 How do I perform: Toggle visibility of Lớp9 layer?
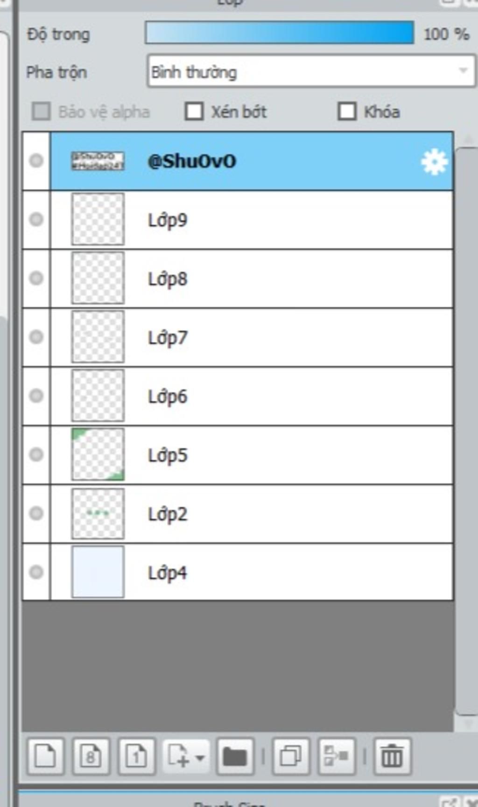[36, 219]
